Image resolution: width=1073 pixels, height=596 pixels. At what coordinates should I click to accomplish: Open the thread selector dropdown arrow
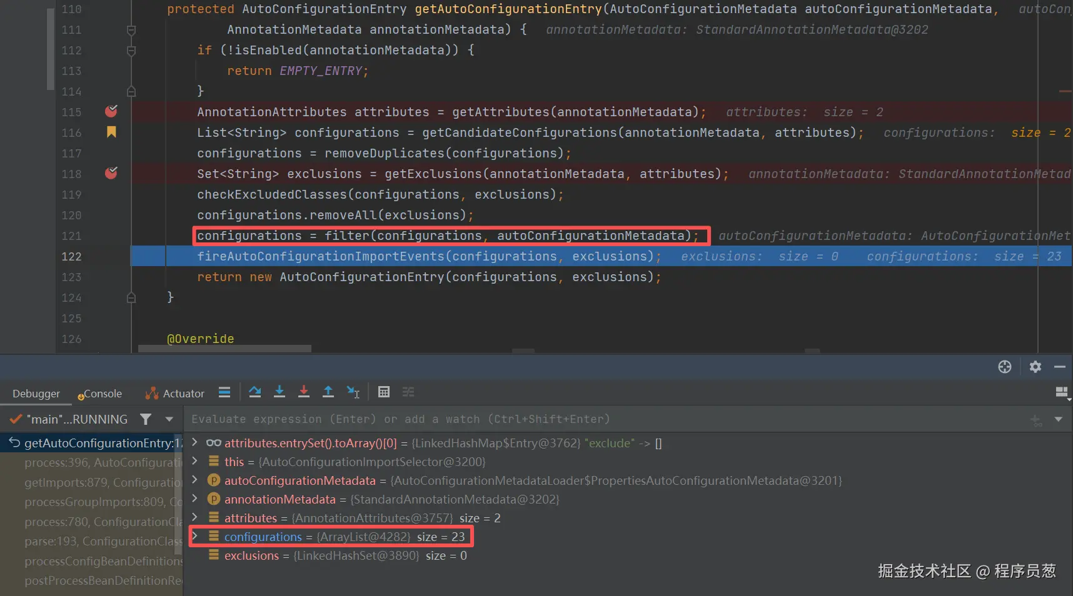click(169, 419)
